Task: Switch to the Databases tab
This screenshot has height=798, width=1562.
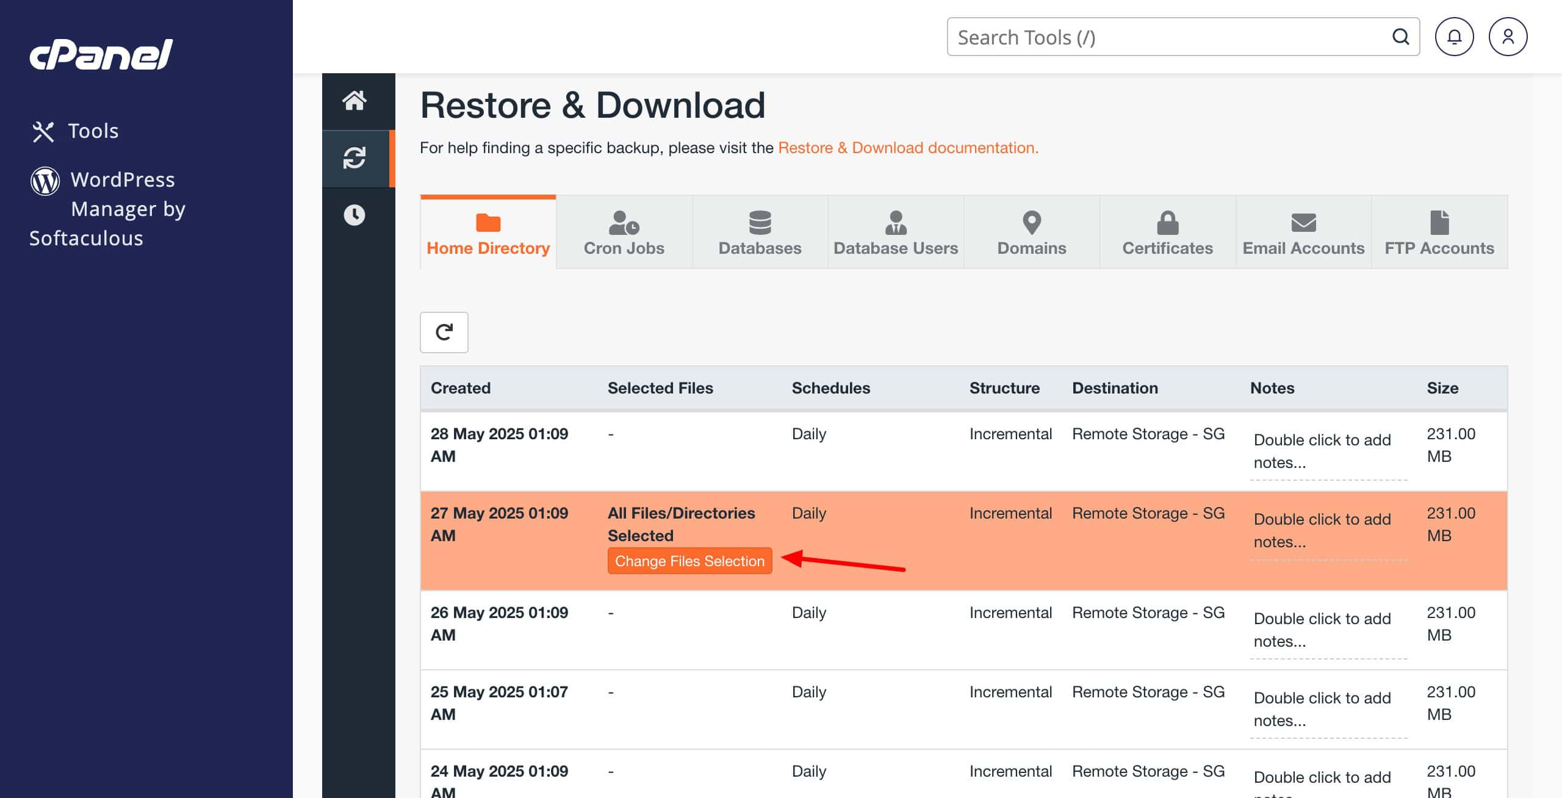Action: coord(760,232)
